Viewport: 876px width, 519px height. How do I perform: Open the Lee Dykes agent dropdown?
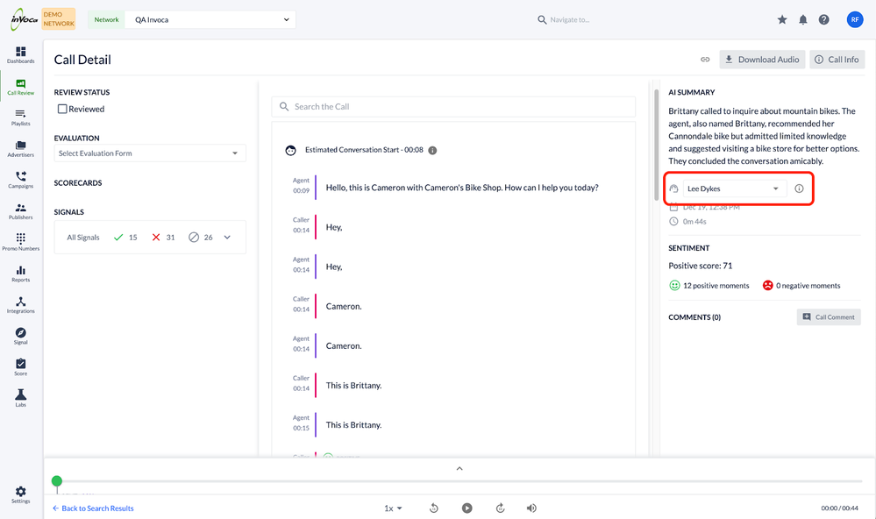point(732,188)
